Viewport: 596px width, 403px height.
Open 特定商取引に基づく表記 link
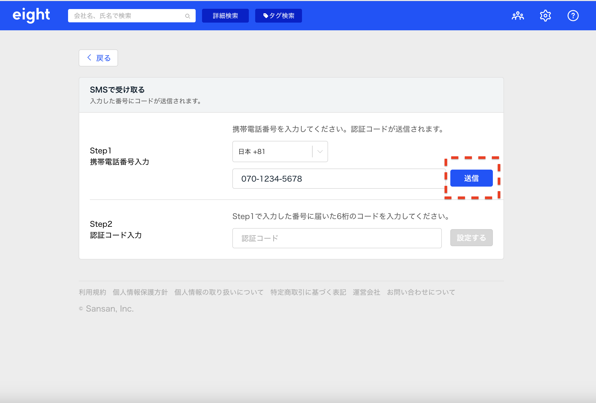(x=308, y=292)
